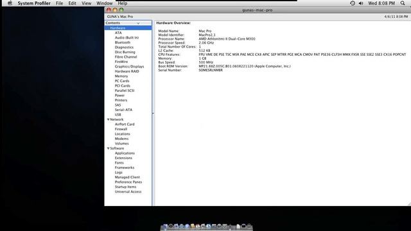Viewport: 411px width, 231px height.
Task: Select Firewall under Network
Action: 121,129
